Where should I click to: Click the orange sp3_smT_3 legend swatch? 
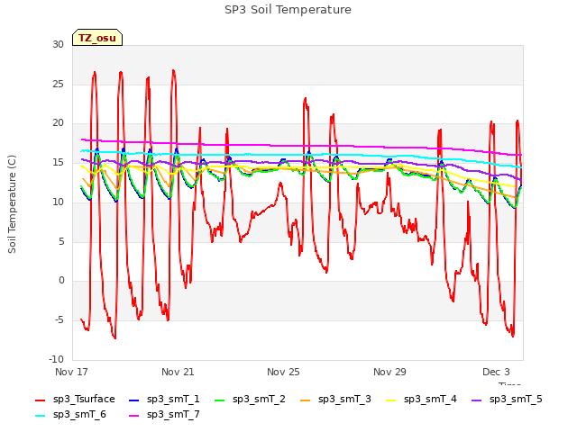[x=306, y=400]
